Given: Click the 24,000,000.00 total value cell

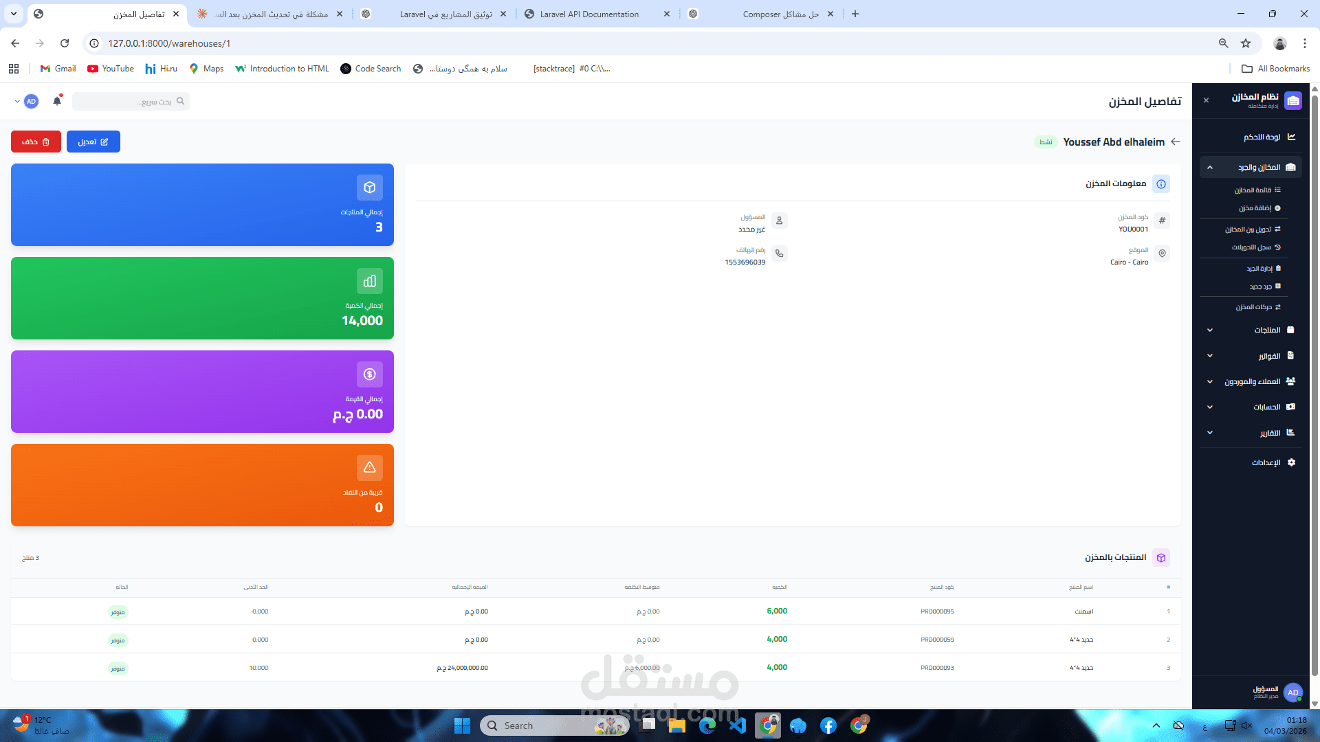Looking at the screenshot, I should [x=463, y=668].
